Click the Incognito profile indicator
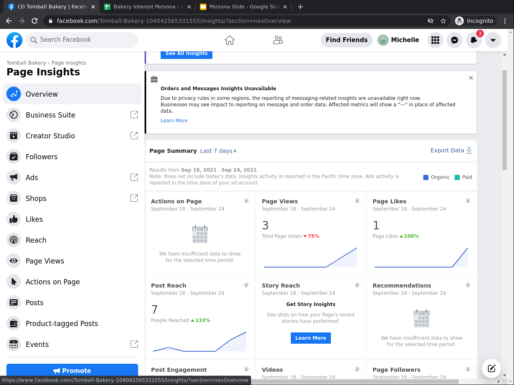The image size is (514, 385). click(475, 21)
